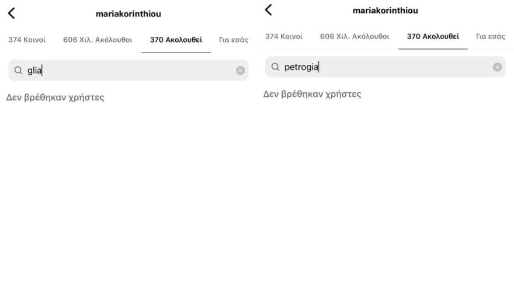Go back using the left screenshot's arrow
Viewport: 514px width, 289px height.
click(x=12, y=13)
